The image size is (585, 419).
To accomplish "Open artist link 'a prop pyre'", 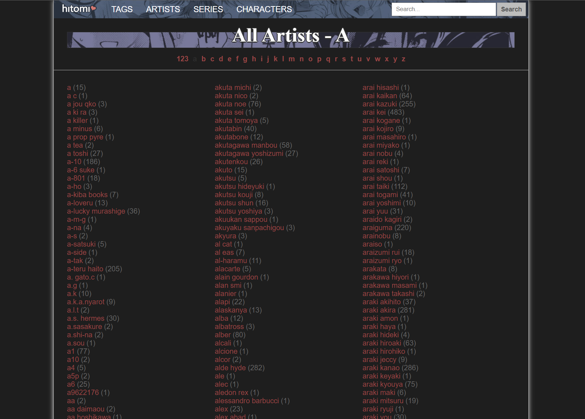I will pyautogui.click(x=85, y=137).
